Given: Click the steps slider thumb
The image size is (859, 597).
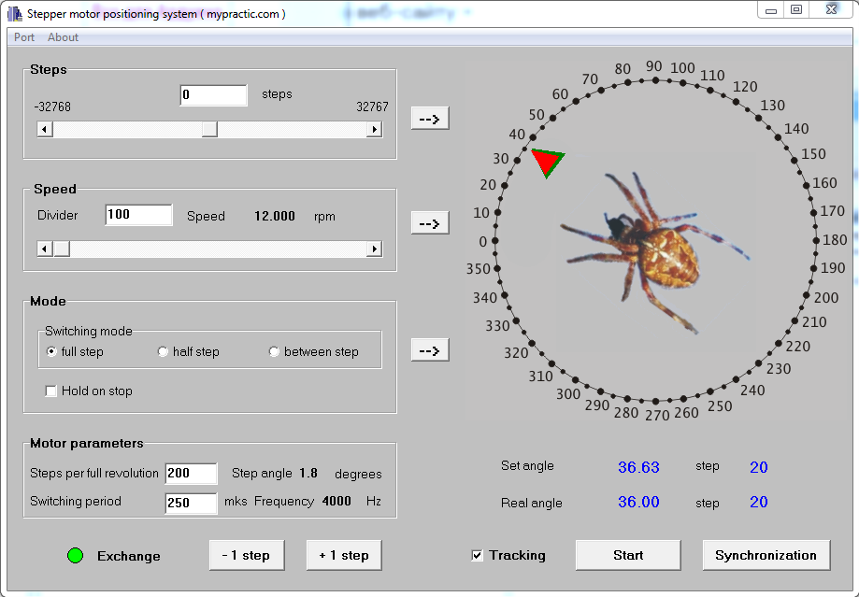Looking at the screenshot, I should point(209,129).
